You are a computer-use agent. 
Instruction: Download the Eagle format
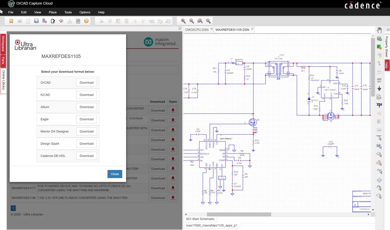coord(87,119)
